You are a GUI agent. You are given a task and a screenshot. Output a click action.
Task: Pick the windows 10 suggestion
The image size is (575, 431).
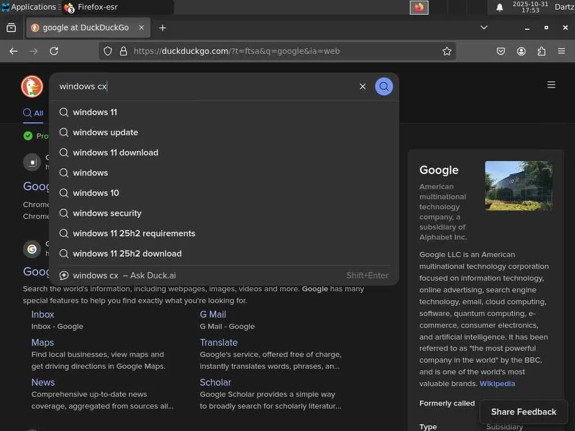coord(224,193)
